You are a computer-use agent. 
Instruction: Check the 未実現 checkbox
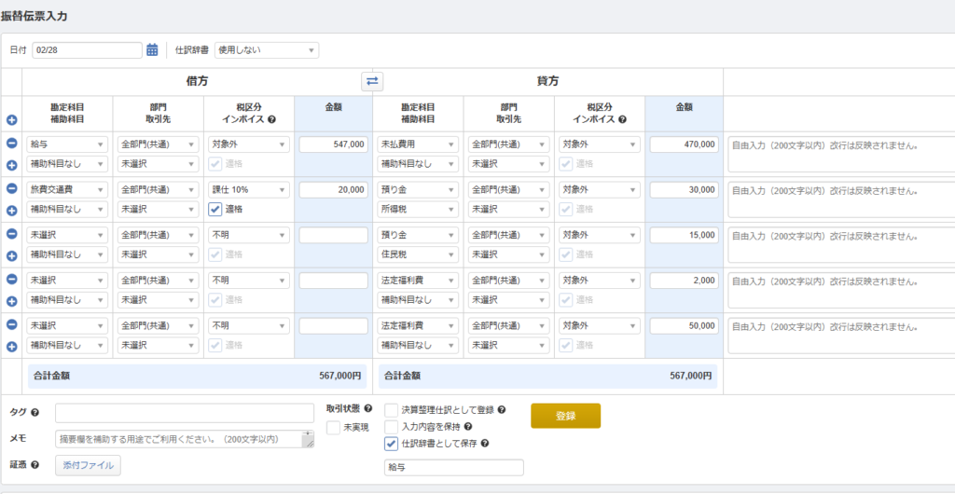click(x=333, y=427)
